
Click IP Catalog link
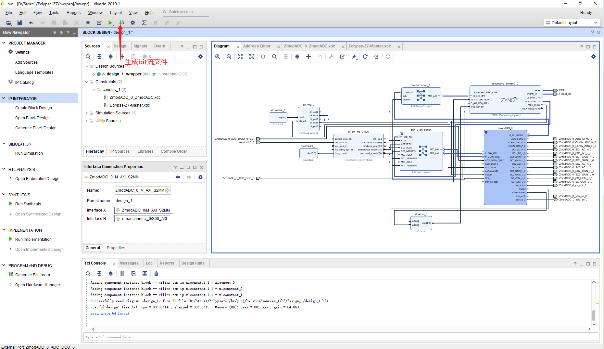click(x=24, y=83)
